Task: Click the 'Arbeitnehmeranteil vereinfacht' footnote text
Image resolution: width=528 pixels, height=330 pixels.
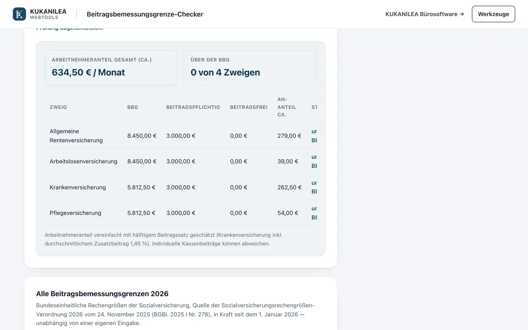Action: click(164, 239)
